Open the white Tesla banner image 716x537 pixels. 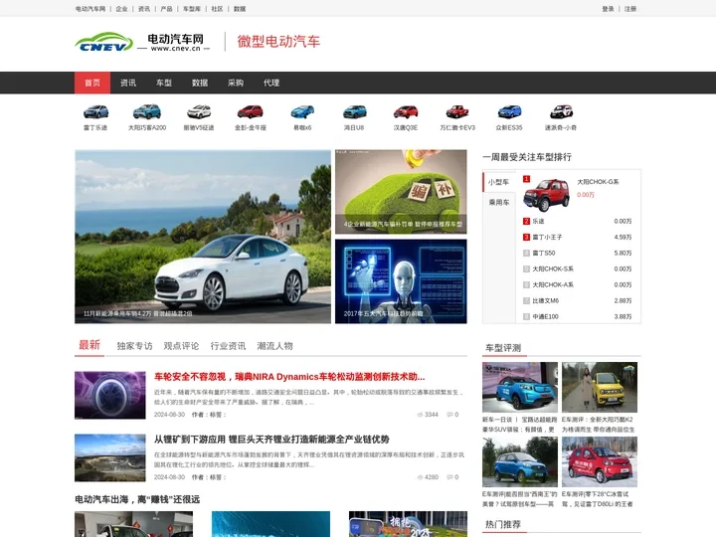click(x=203, y=237)
